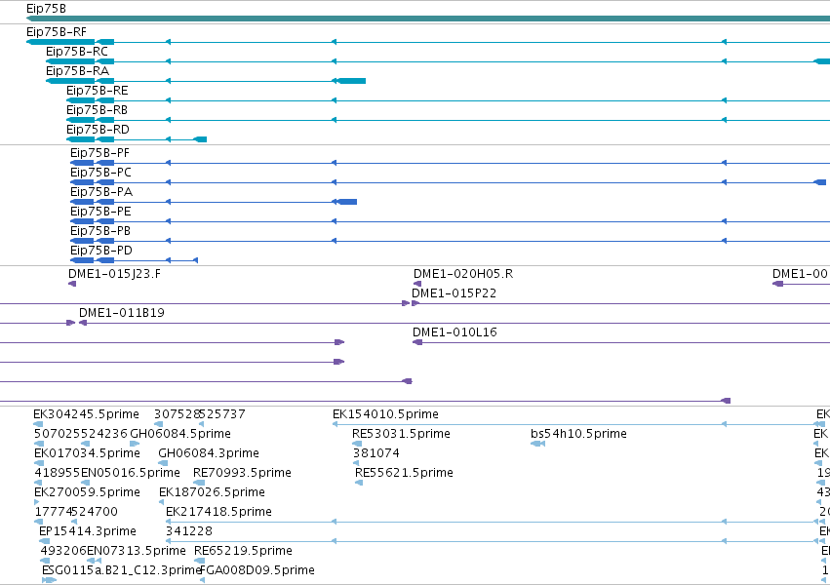
Task: Open the Eip75B-PA protein label
Action: point(101,192)
